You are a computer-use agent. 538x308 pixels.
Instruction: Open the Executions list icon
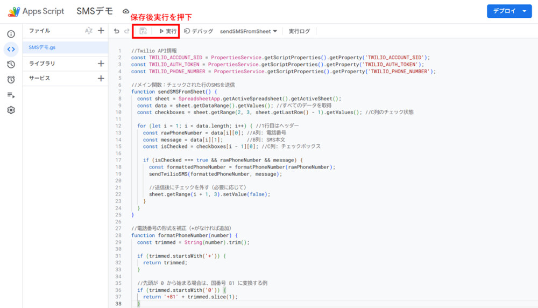[11, 95]
